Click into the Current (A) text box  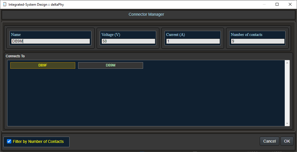193,41
